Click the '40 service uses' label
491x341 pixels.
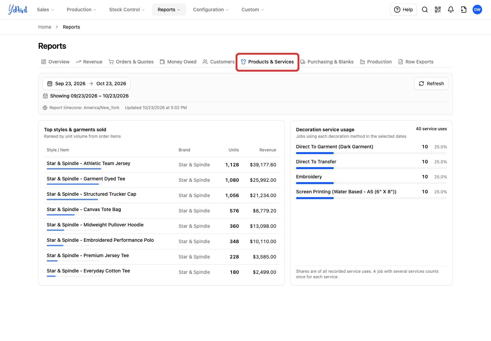[x=431, y=129]
